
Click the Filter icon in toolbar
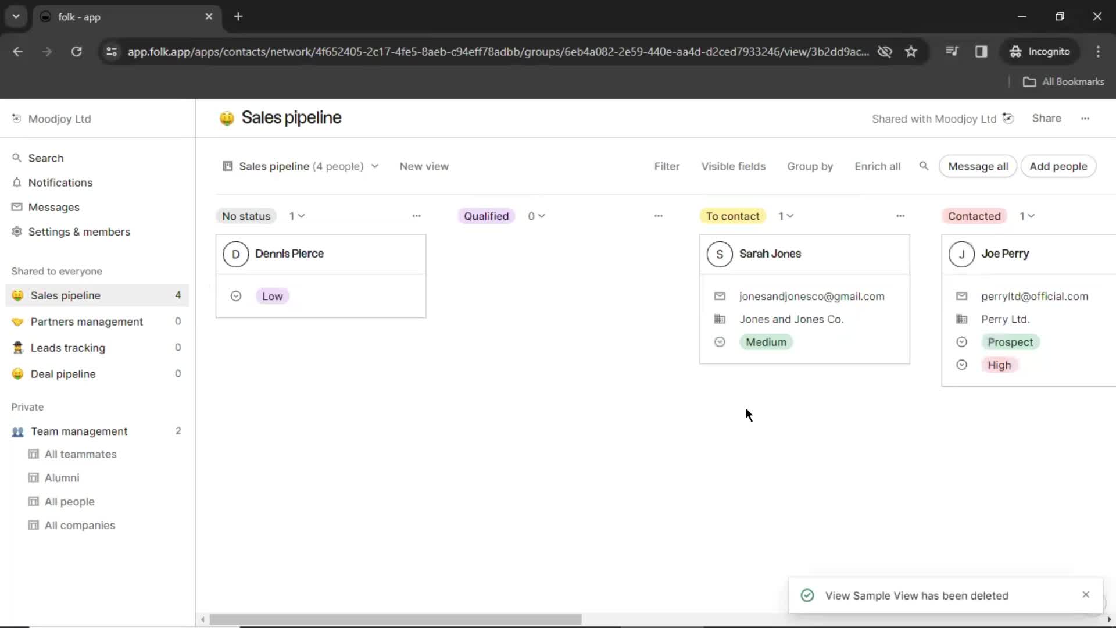[x=667, y=166]
